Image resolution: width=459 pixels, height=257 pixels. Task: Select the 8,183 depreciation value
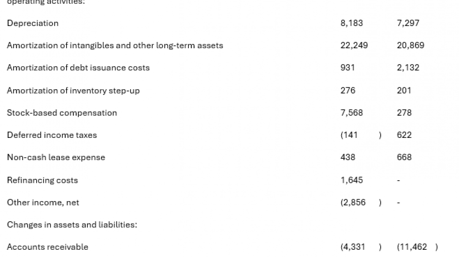point(351,23)
